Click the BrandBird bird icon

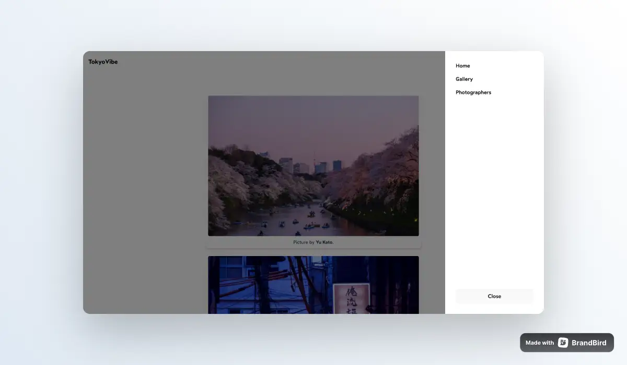pyautogui.click(x=563, y=343)
